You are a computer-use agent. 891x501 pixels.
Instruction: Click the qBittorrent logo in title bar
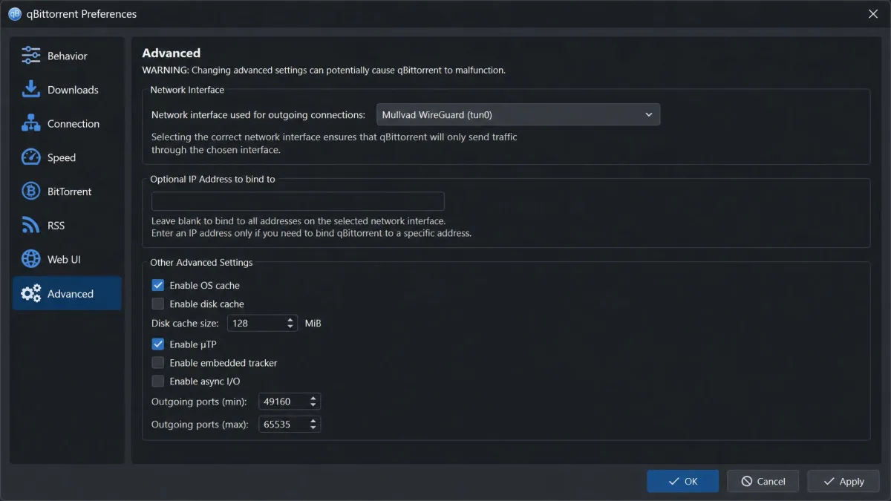tap(14, 14)
